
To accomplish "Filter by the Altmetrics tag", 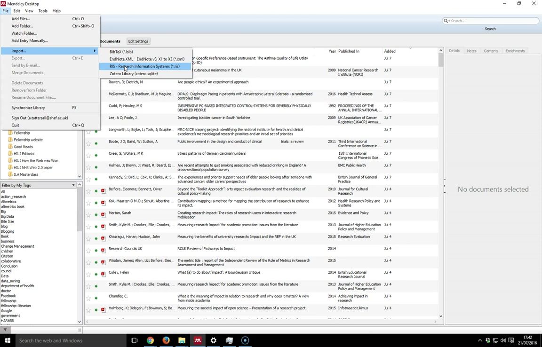I will point(8,202).
